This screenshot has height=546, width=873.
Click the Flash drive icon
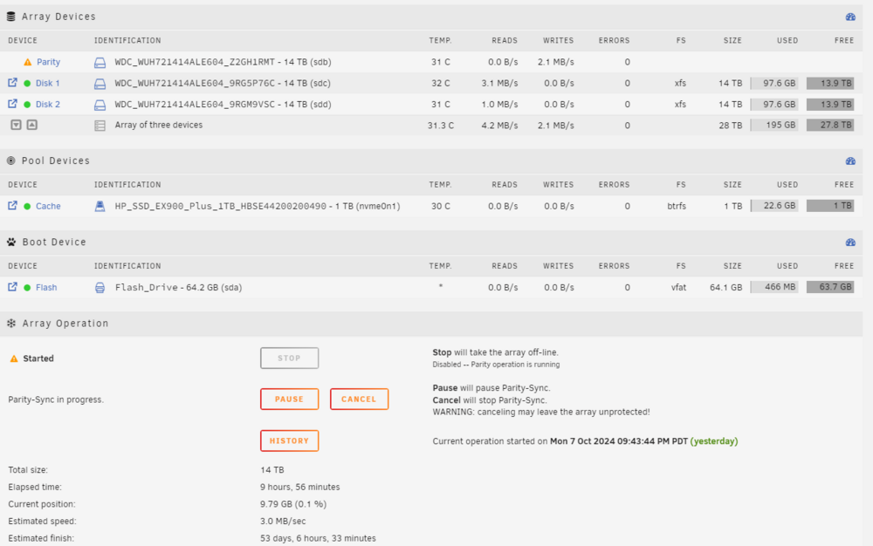[x=100, y=288]
